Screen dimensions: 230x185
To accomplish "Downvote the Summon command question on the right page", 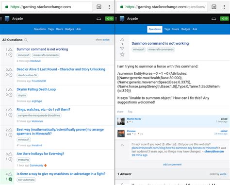I will [x=122, y=48].
